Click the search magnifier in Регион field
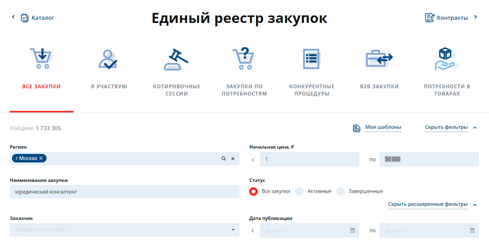The width and height of the screenshot is (489, 252). [x=224, y=159]
